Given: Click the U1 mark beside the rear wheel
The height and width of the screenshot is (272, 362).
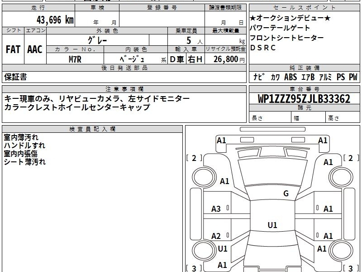Looking at the screenshot, I should click(x=223, y=249).
